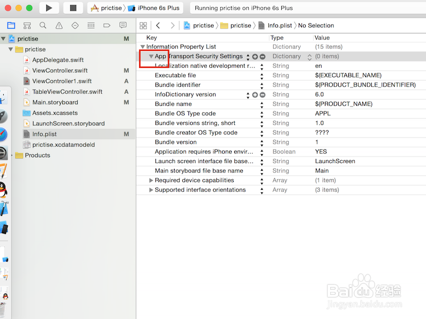
Task: Click the value LaunchScreen
Action: coord(335,162)
